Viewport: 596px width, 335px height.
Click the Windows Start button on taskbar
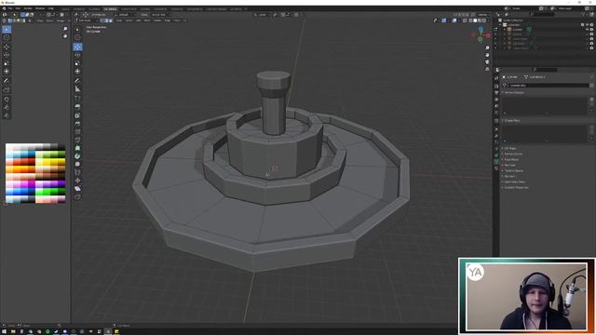[x=4, y=331]
